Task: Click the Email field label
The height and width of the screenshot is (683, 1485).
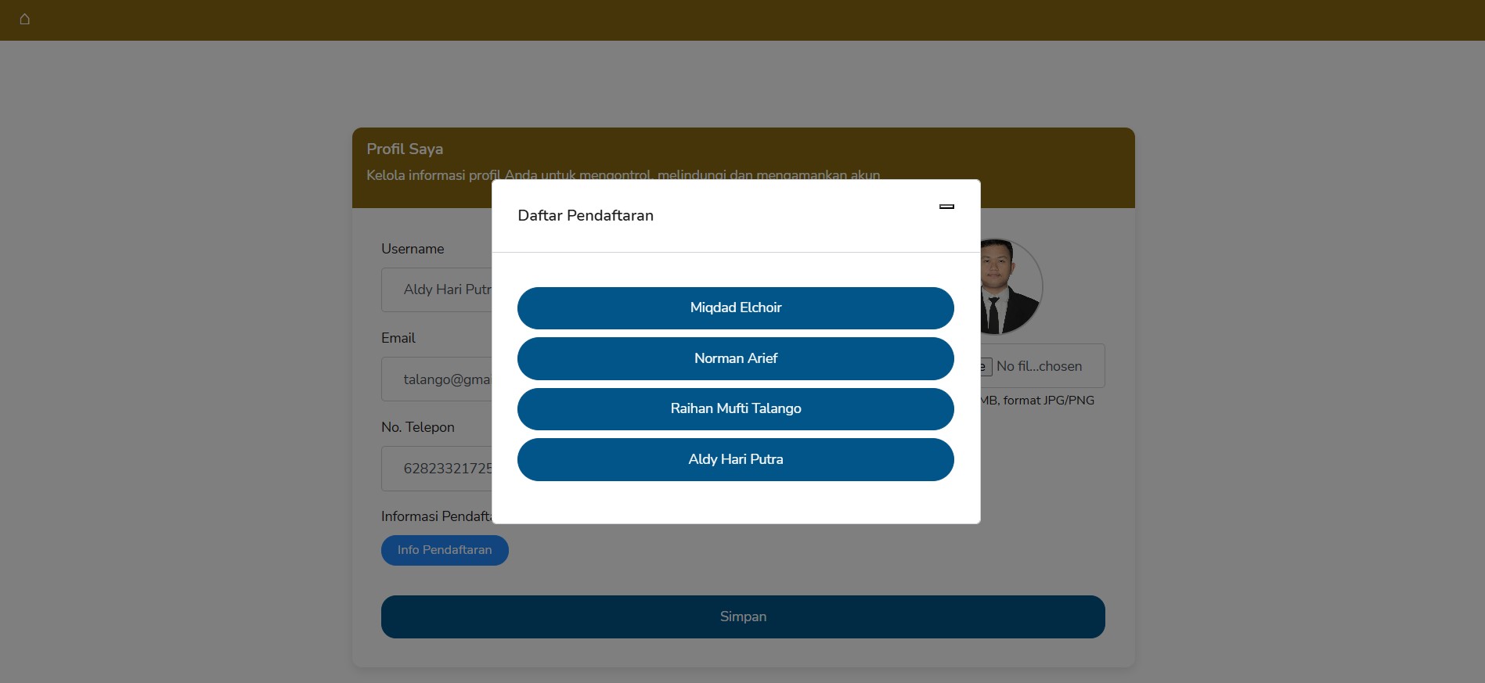Action: pyautogui.click(x=398, y=338)
